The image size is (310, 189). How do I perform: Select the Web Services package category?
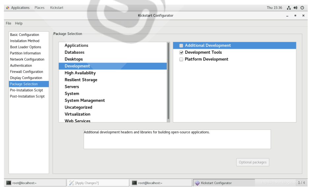pyautogui.click(x=113, y=120)
